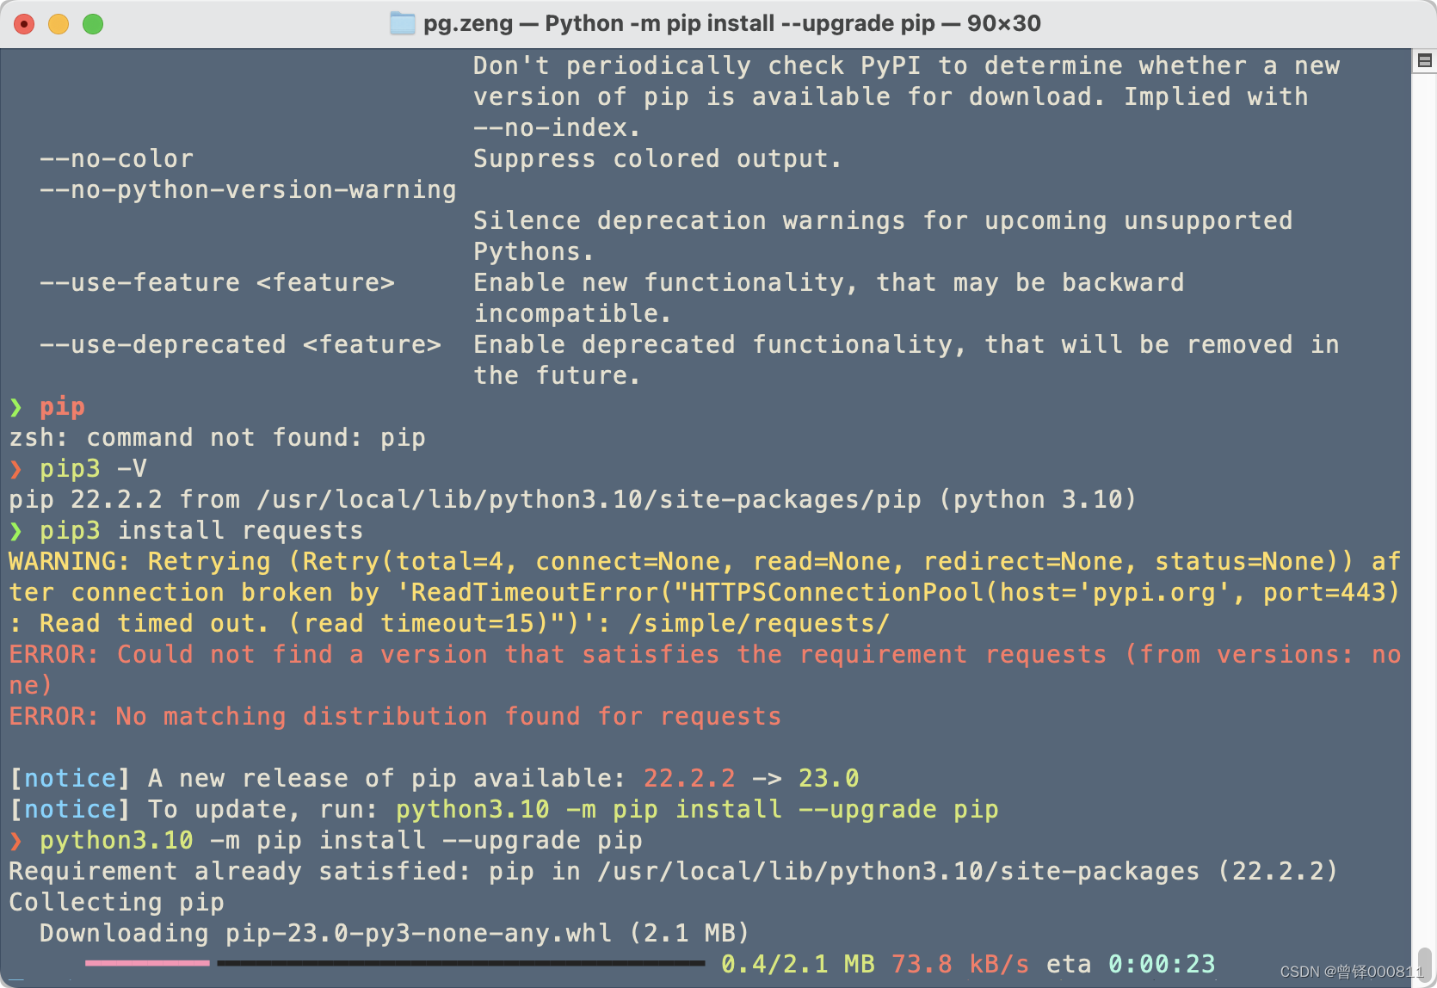
Task: Click the '--use-feature <feature>' option text
Action: [x=217, y=283]
